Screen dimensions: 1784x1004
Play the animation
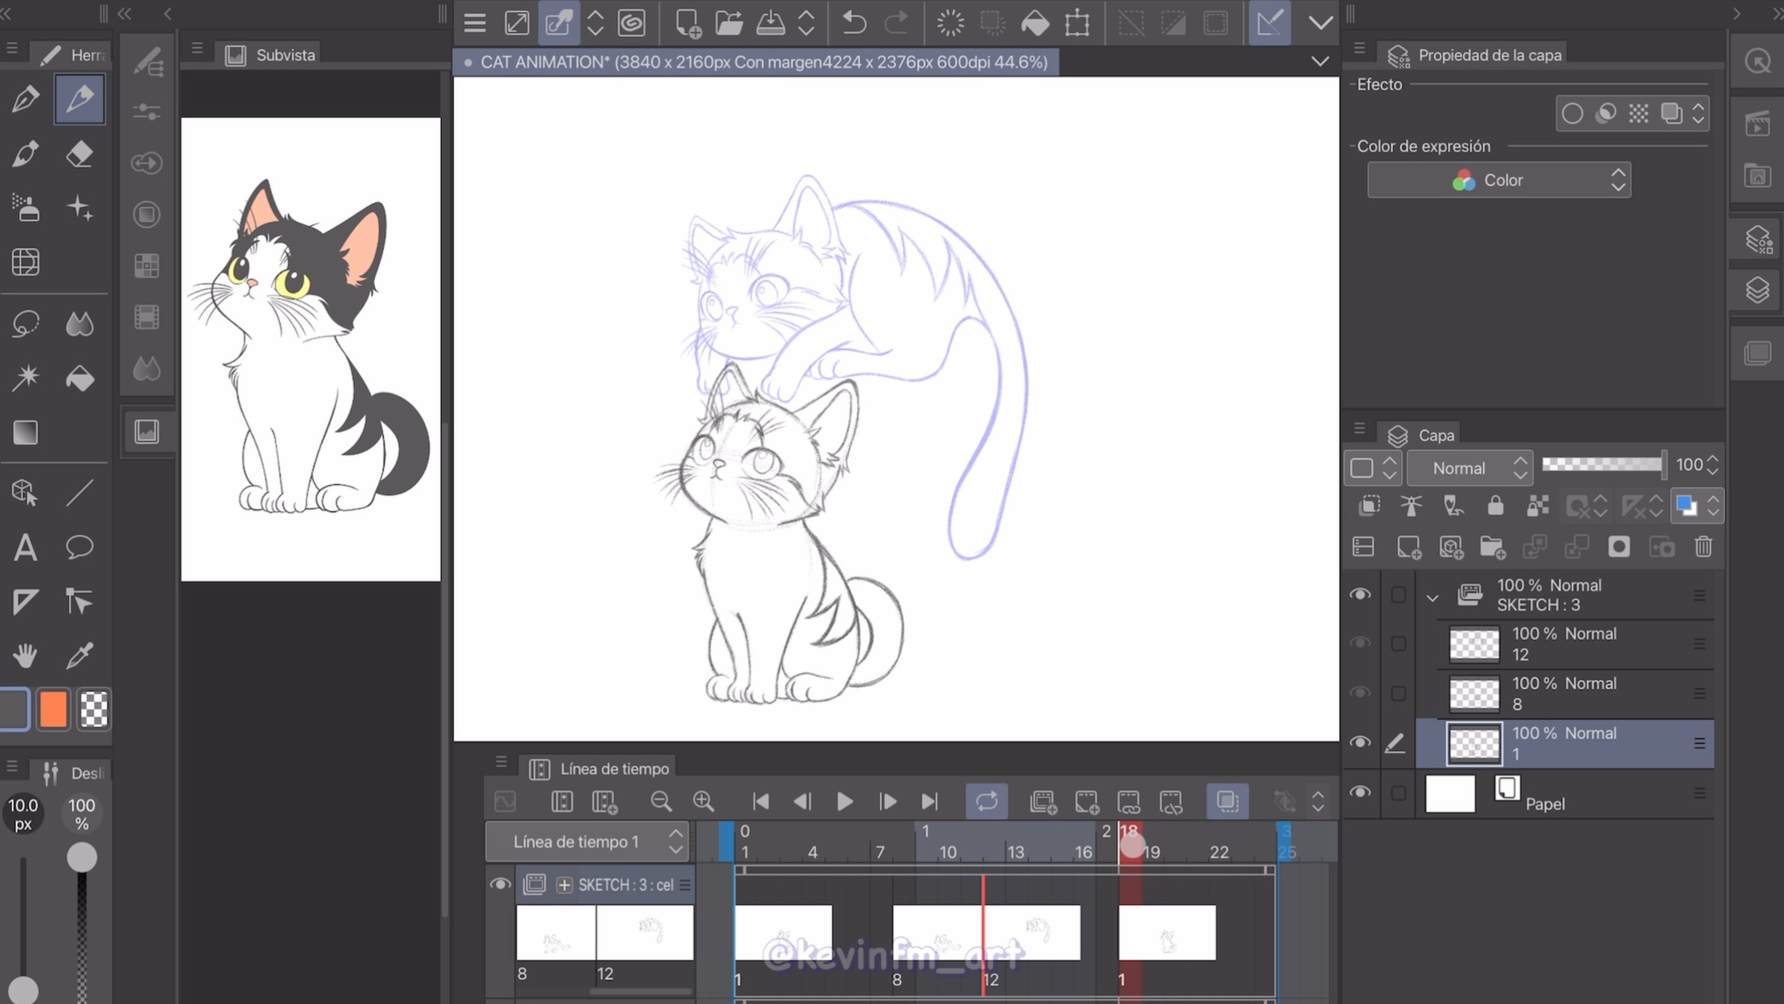(x=844, y=802)
